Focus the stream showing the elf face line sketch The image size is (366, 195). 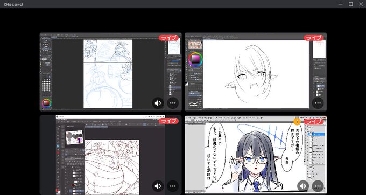click(256, 72)
